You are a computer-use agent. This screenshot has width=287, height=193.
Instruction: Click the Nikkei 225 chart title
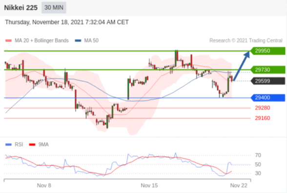(21, 8)
